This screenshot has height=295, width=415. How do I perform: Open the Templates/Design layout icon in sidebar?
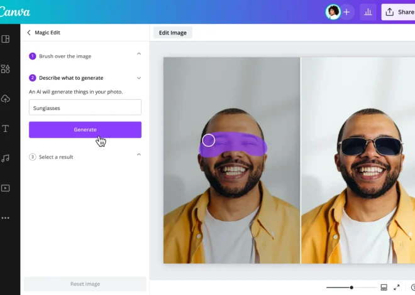[x=6, y=39]
